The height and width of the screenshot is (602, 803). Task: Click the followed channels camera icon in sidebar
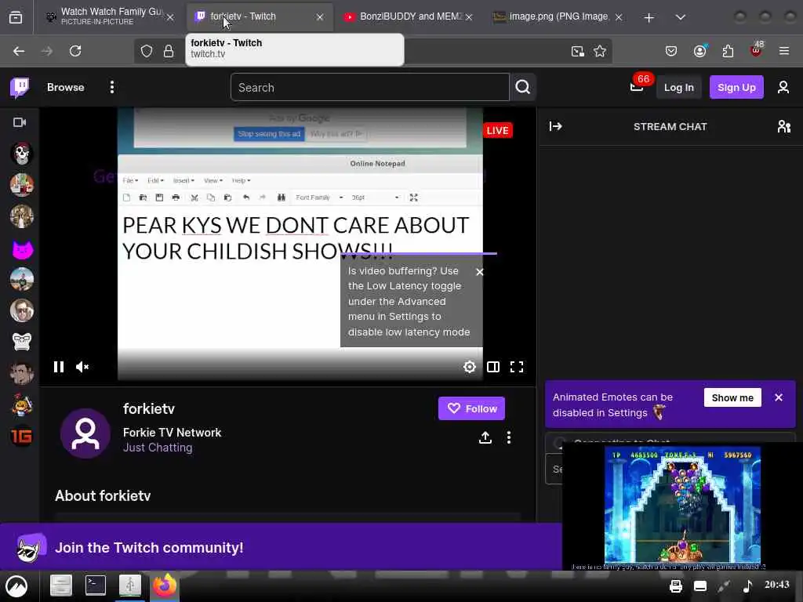[20, 122]
